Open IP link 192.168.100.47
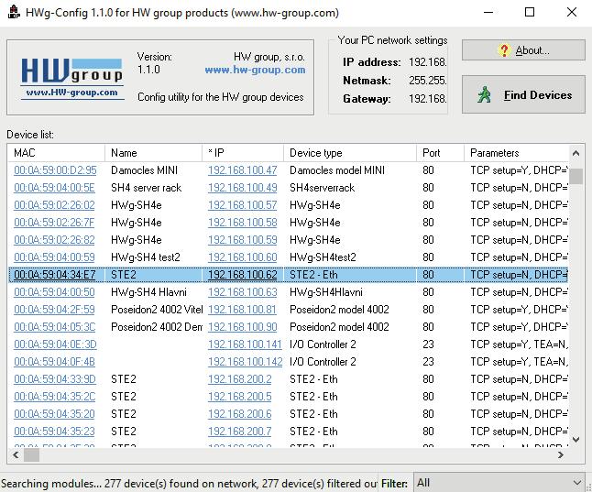The width and height of the screenshot is (592, 492). point(242,170)
